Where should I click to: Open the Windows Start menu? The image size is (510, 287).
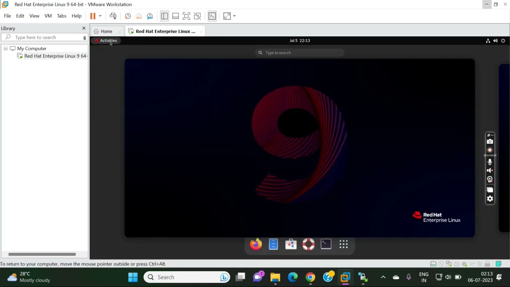tap(133, 277)
